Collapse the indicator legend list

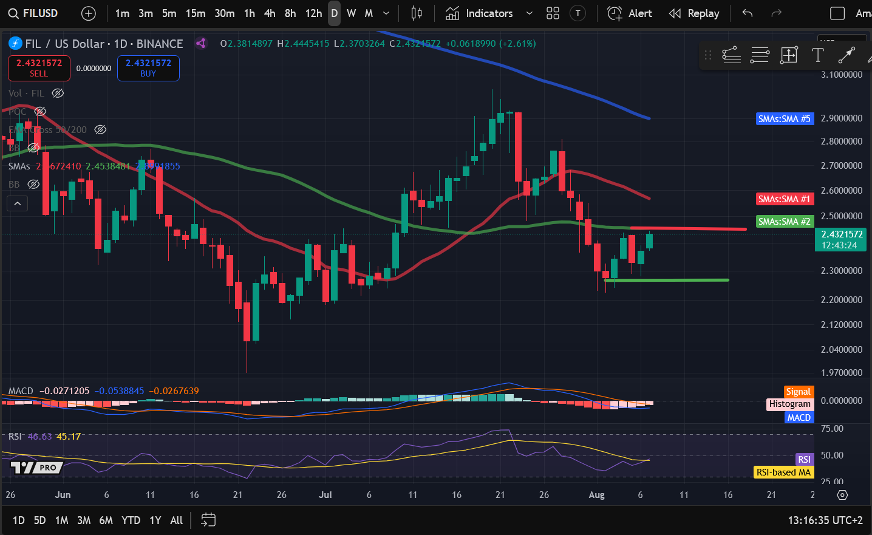click(x=18, y=203)
